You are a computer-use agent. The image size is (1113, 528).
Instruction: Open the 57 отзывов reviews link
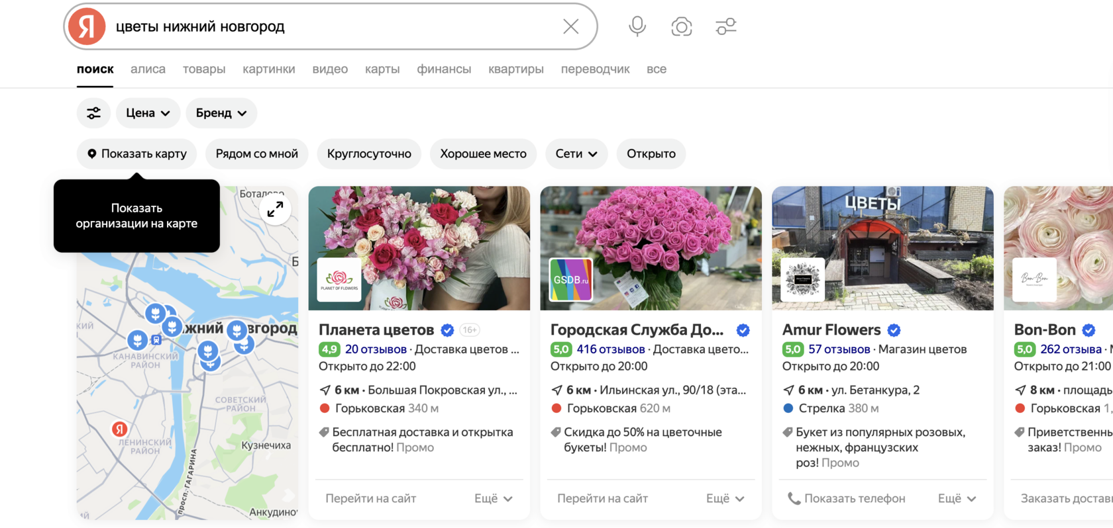(839, 349)
